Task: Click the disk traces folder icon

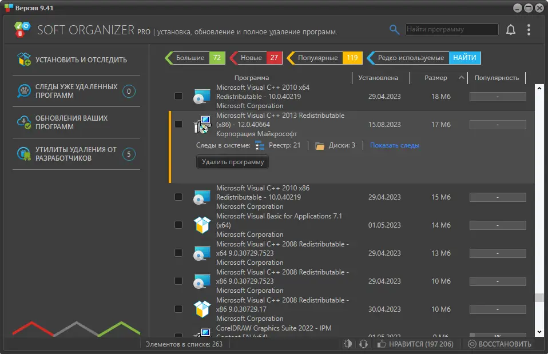Action: click(319, 146)
